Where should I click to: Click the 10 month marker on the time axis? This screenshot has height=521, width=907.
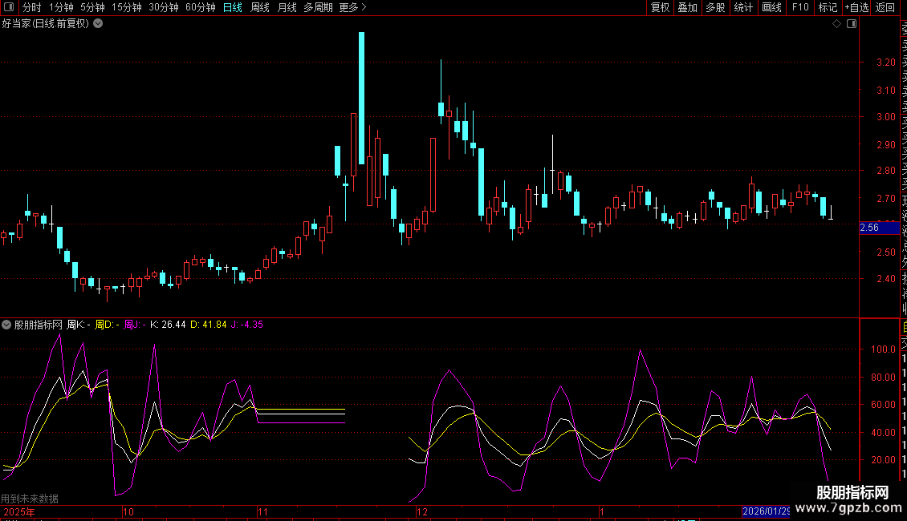pos(128,511)
